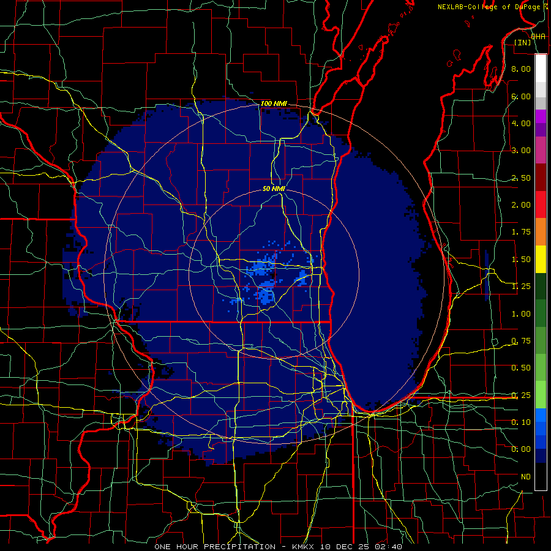Click the [IN] units label
Viewport: 551px width, 551px height.
(523, 42)
